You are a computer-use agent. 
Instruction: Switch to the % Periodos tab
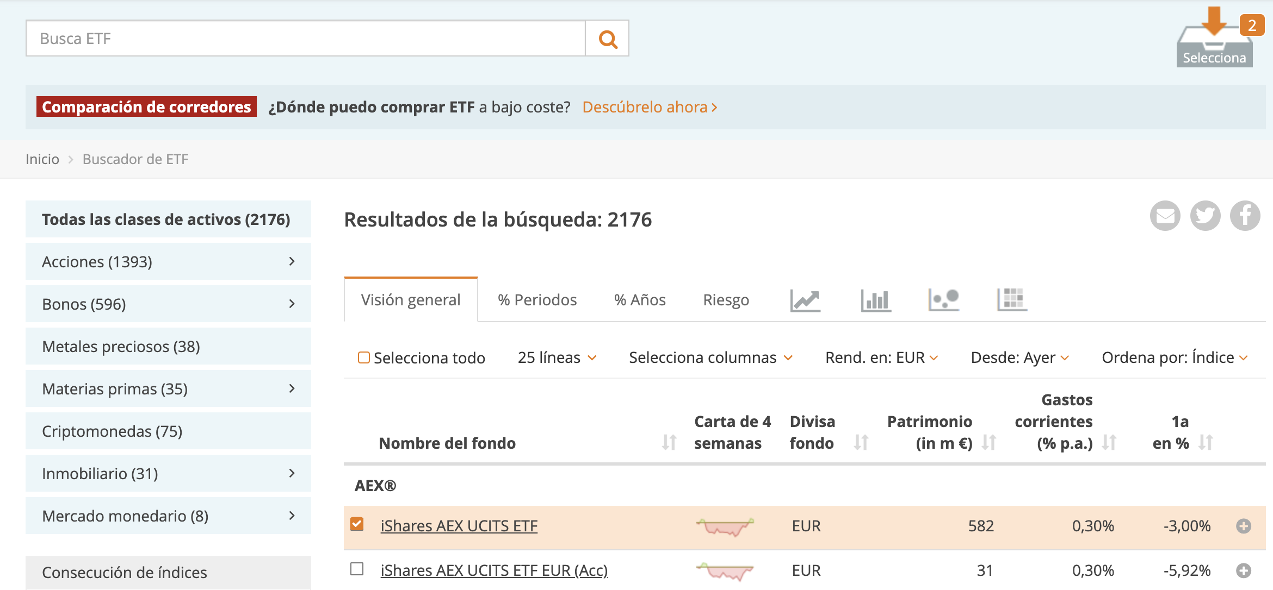coord(537,299)
